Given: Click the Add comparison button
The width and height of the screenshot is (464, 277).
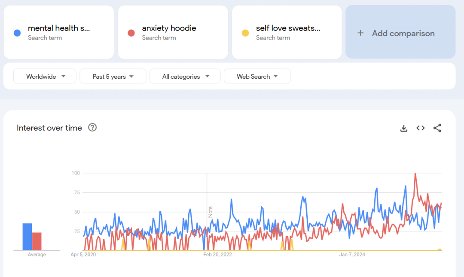Looking at the screenshot, I should (x=400, y=32).
